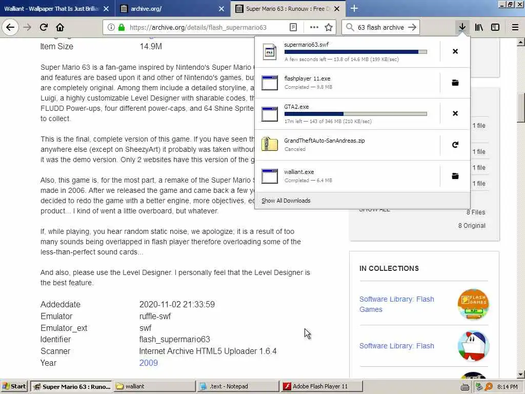
Task: Go back to the previous page
Action: (x=10, y=27)
